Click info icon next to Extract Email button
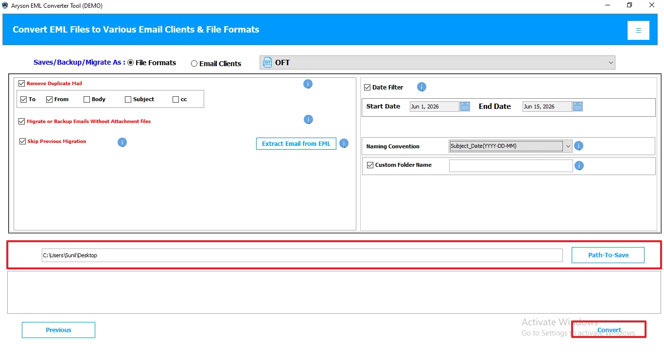This screenshot has width=664, height=354. pos(344,143)
